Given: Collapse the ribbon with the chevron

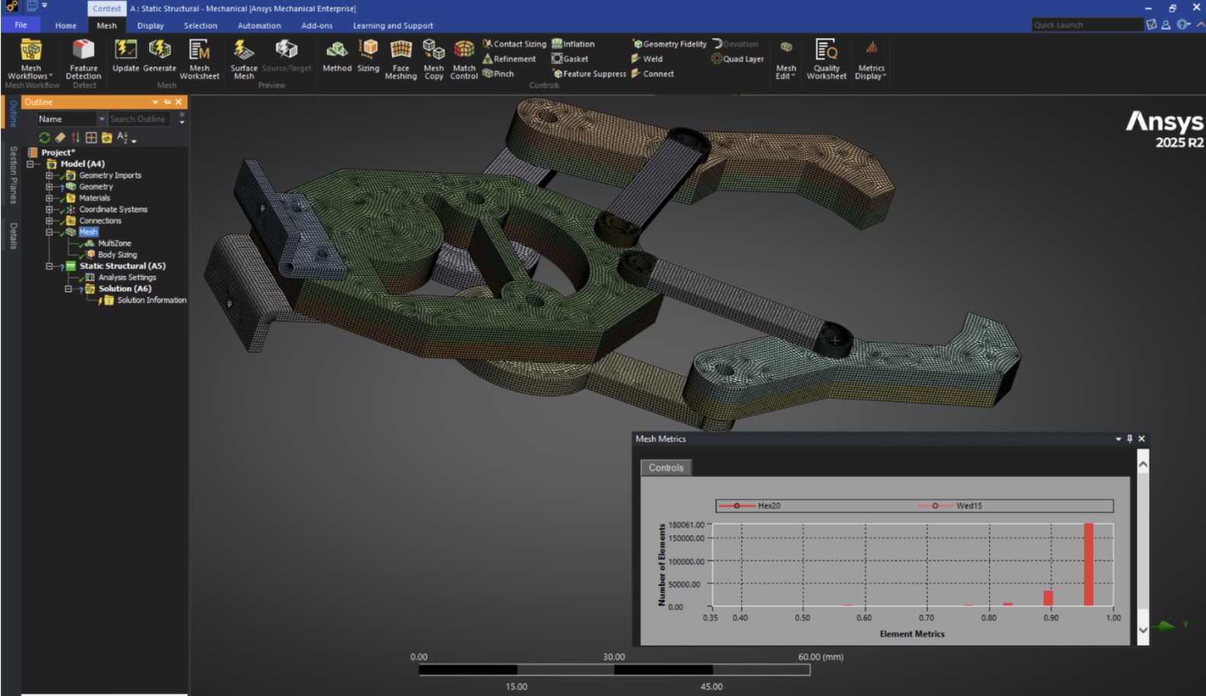Looking at the screenshot, I should point(1200,24).
